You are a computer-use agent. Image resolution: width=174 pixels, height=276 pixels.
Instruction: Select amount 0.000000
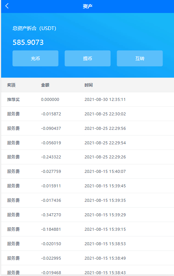50,100
